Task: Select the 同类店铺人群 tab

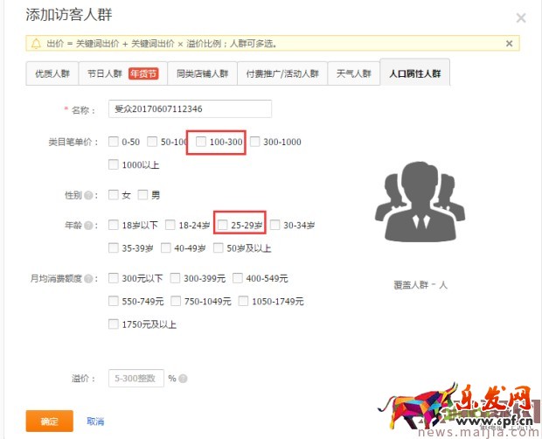Action: pos(202,73)
